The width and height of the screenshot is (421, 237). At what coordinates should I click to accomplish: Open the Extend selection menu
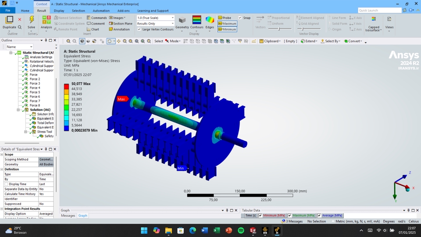pyautogui.click(x=309, y=41)
